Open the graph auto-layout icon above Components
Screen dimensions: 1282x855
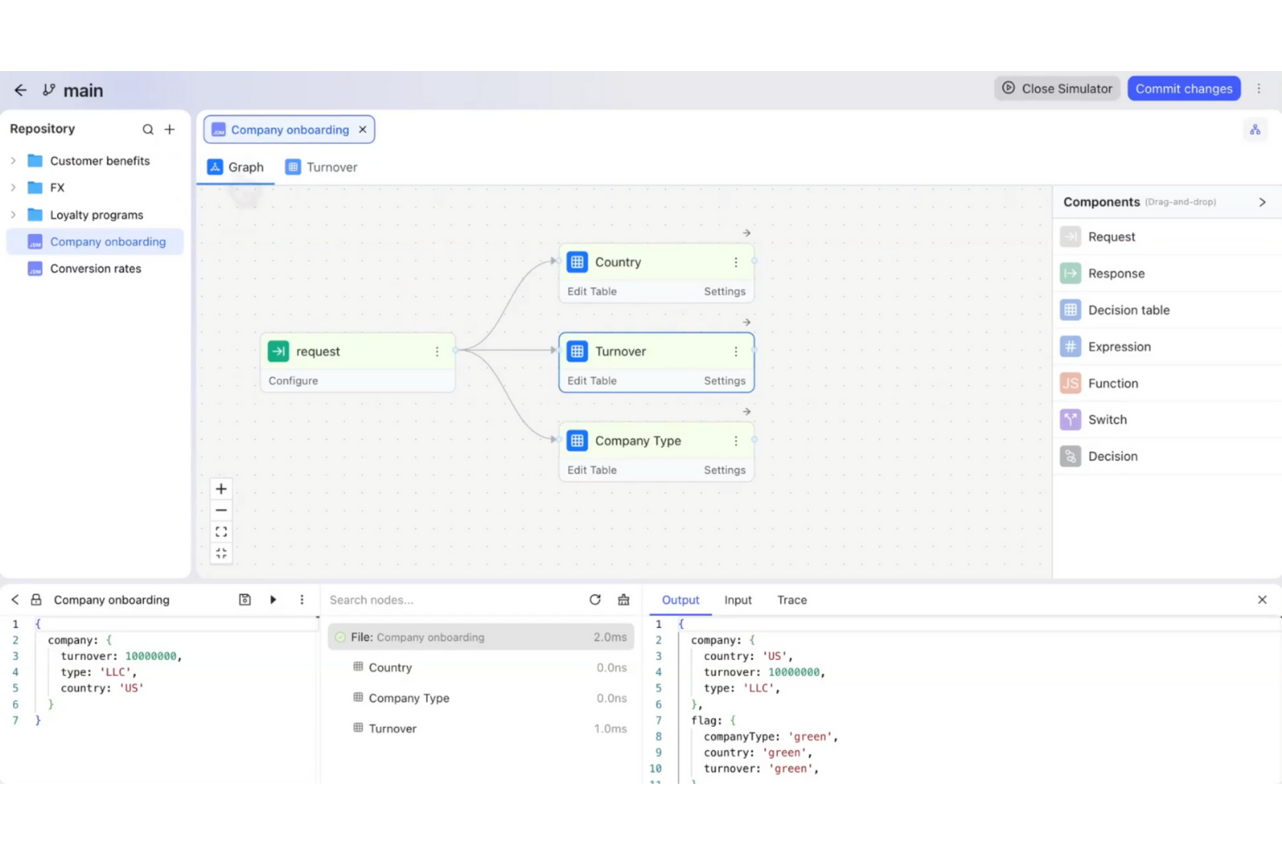click(x=1255, y=130)
